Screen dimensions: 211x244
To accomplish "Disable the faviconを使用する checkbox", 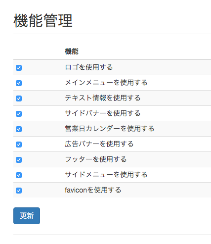I will click(19, 191).
